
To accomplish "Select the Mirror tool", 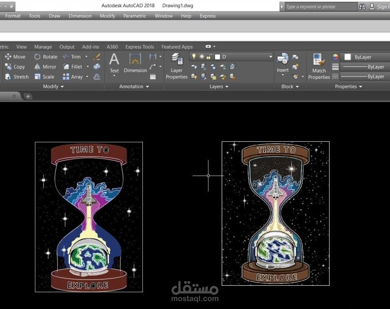I will [x=45, y=67].
